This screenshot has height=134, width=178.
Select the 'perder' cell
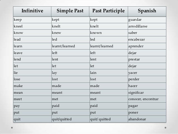click(147, 79)
